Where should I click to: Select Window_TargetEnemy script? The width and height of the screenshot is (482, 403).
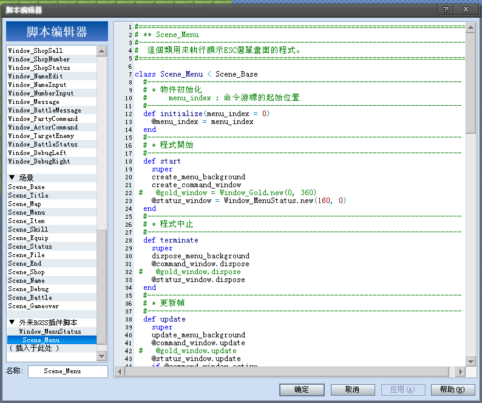[52, 136]
